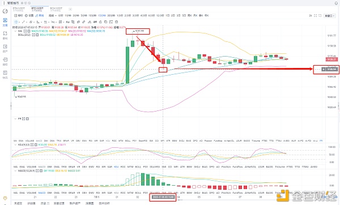
Task: Close the MACD indicator panel with X box
Action: click(x=41, y=171)
